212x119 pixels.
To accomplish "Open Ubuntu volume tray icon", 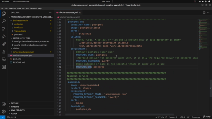I will coord(203,1).
